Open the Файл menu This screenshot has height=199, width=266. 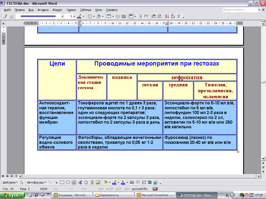click(x=7, y=10)
